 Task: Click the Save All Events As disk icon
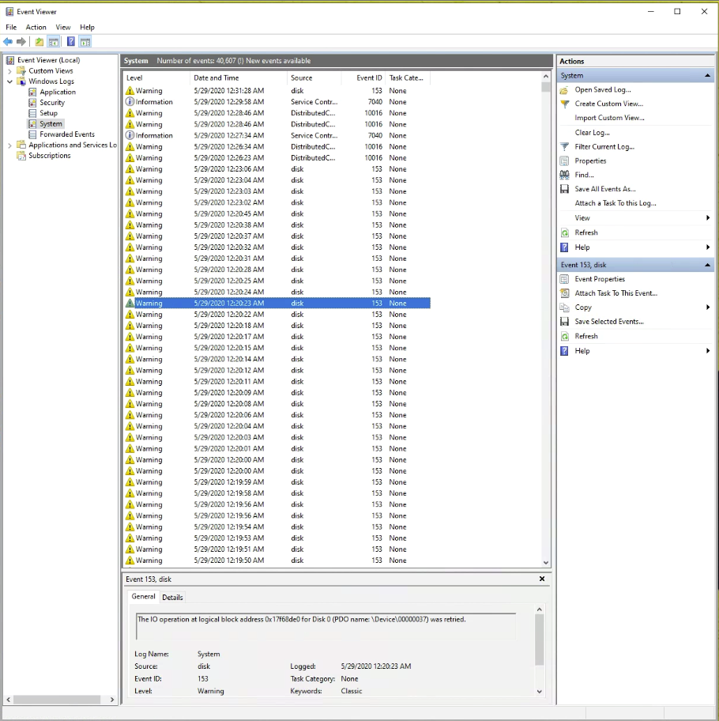564,190
